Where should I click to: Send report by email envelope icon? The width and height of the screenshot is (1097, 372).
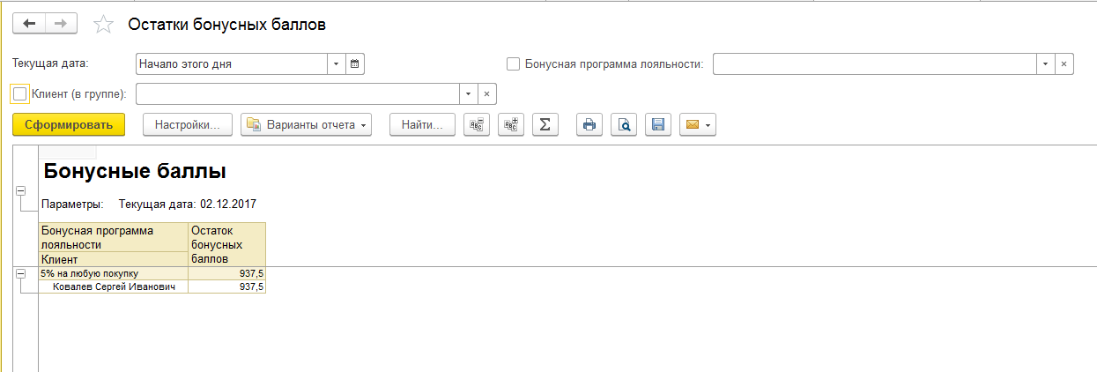[x=697, y=125]
